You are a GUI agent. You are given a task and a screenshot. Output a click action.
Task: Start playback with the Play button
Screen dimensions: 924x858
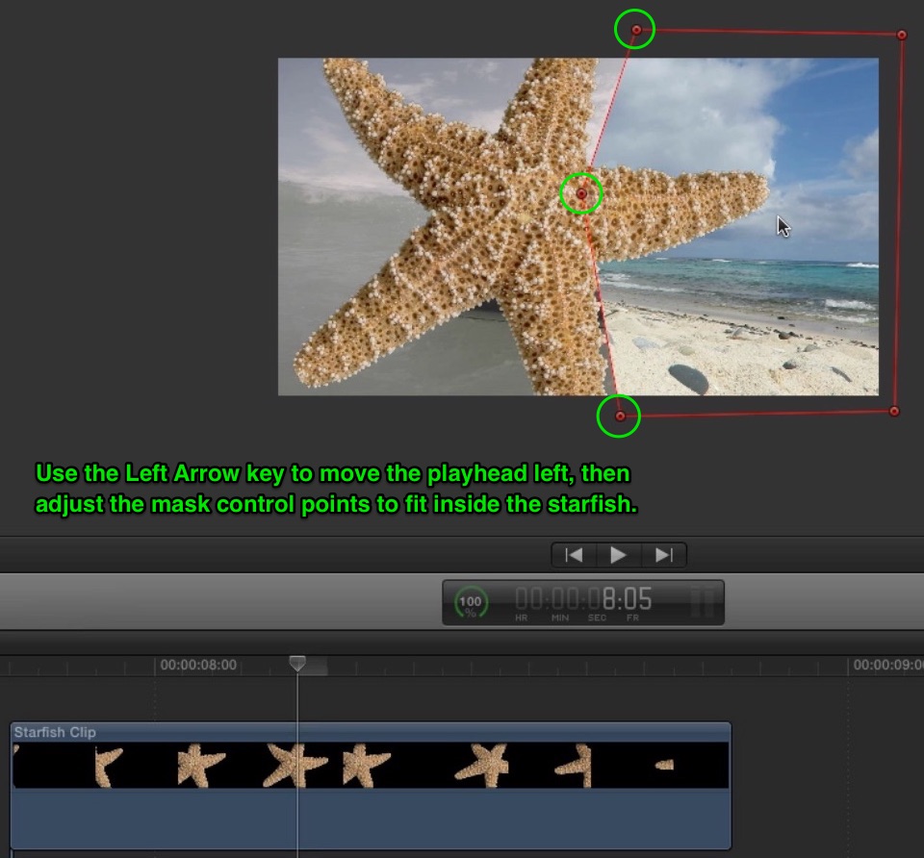pyautogui.click(x=618, y=555)
